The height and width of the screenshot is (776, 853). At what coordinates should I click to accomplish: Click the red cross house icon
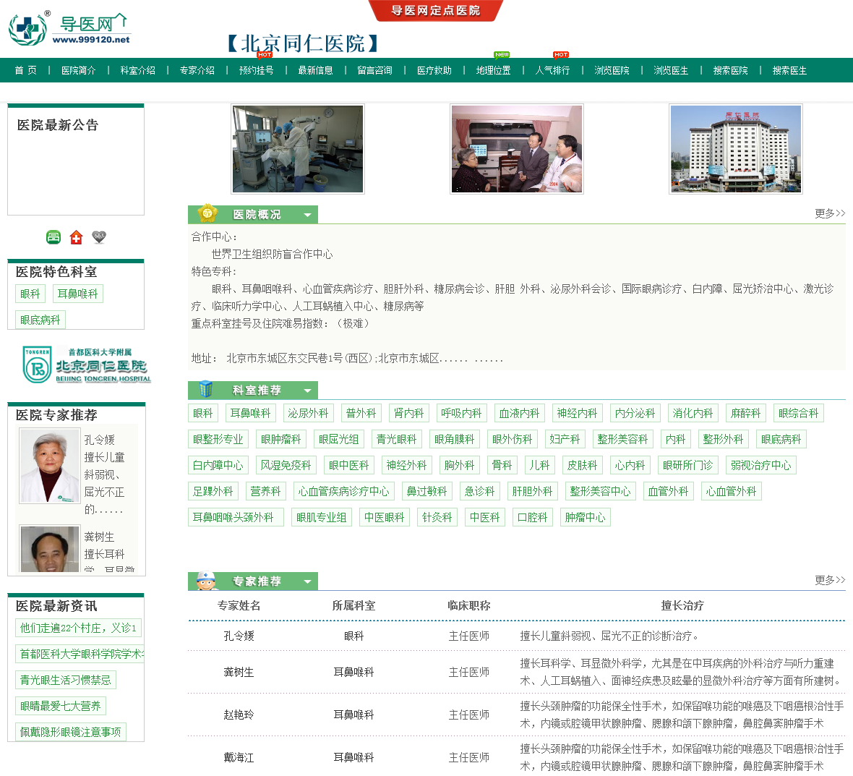(x=76, y=237)
